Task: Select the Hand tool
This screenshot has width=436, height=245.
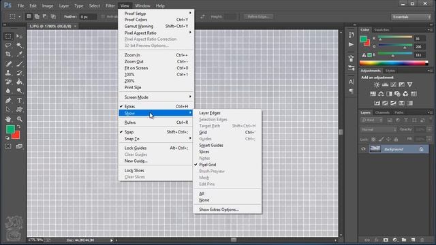Action: [8, 119]
